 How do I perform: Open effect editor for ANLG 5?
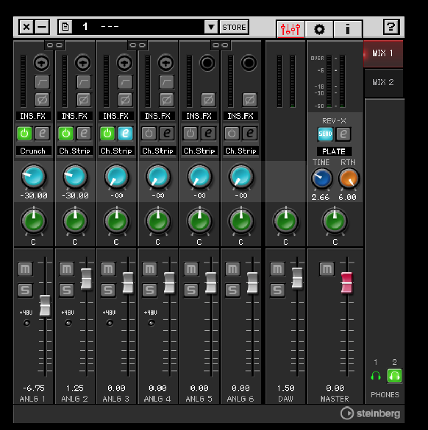point(208,134)
